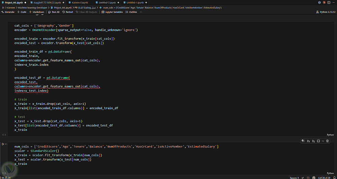Open notifications bell in status bar
This screenshot has width=337, height=179.
334,178
